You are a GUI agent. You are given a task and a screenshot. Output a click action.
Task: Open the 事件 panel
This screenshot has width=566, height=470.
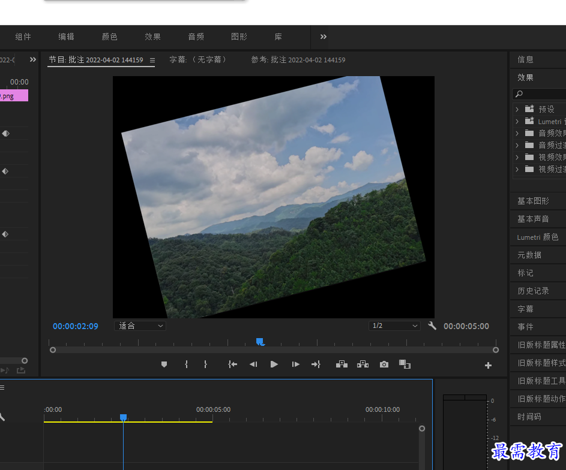point(526,327)
